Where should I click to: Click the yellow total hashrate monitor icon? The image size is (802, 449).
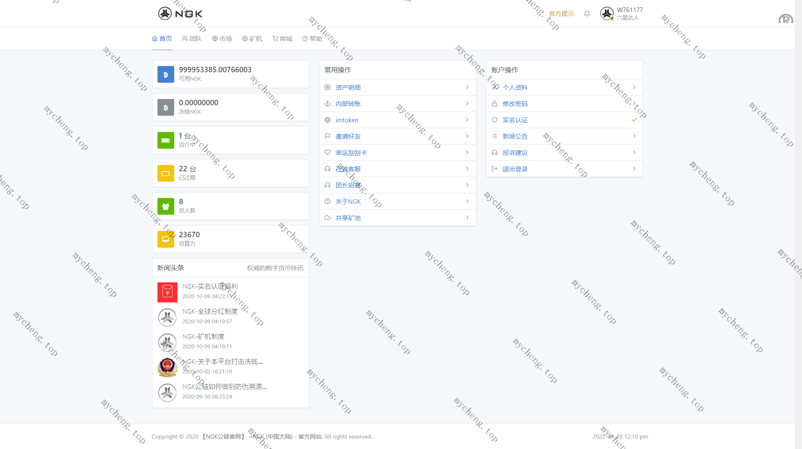coord(166,239)
